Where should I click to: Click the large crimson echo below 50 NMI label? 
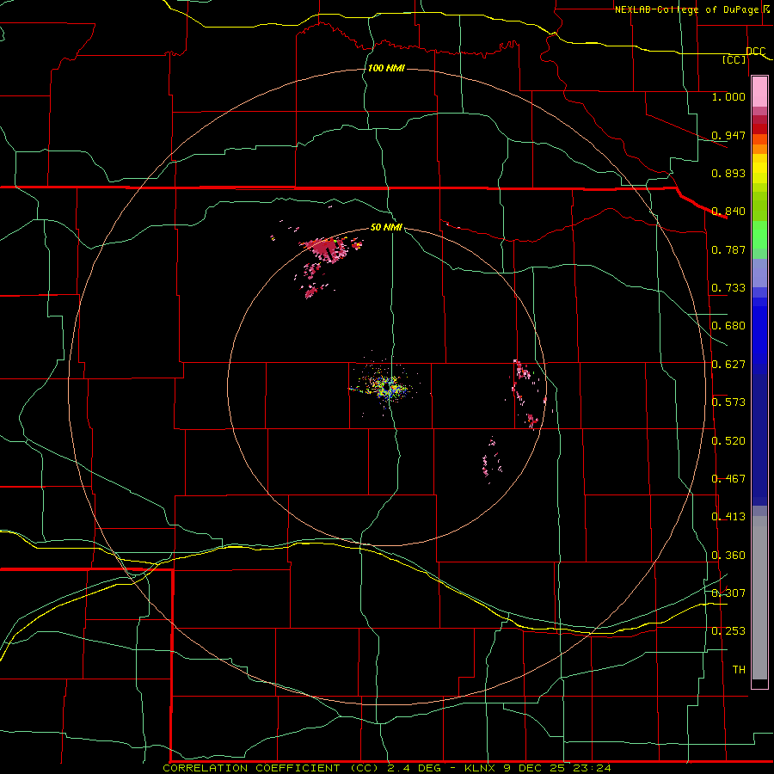click(325, 249)
